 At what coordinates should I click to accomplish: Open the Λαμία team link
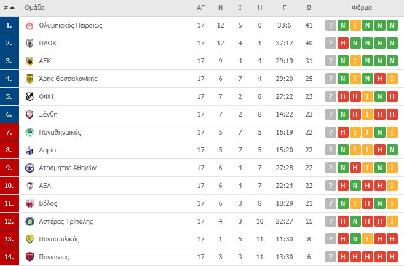pos(47,150)
